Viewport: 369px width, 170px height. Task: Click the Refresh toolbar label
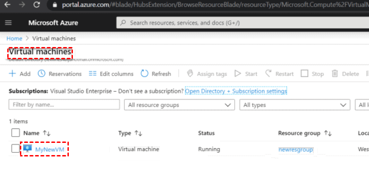click(161, 74)
